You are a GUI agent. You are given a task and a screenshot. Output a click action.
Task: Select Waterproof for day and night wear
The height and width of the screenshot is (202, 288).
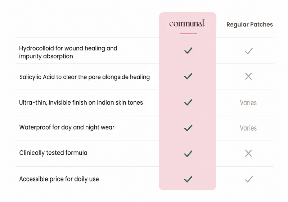point(67,127)
